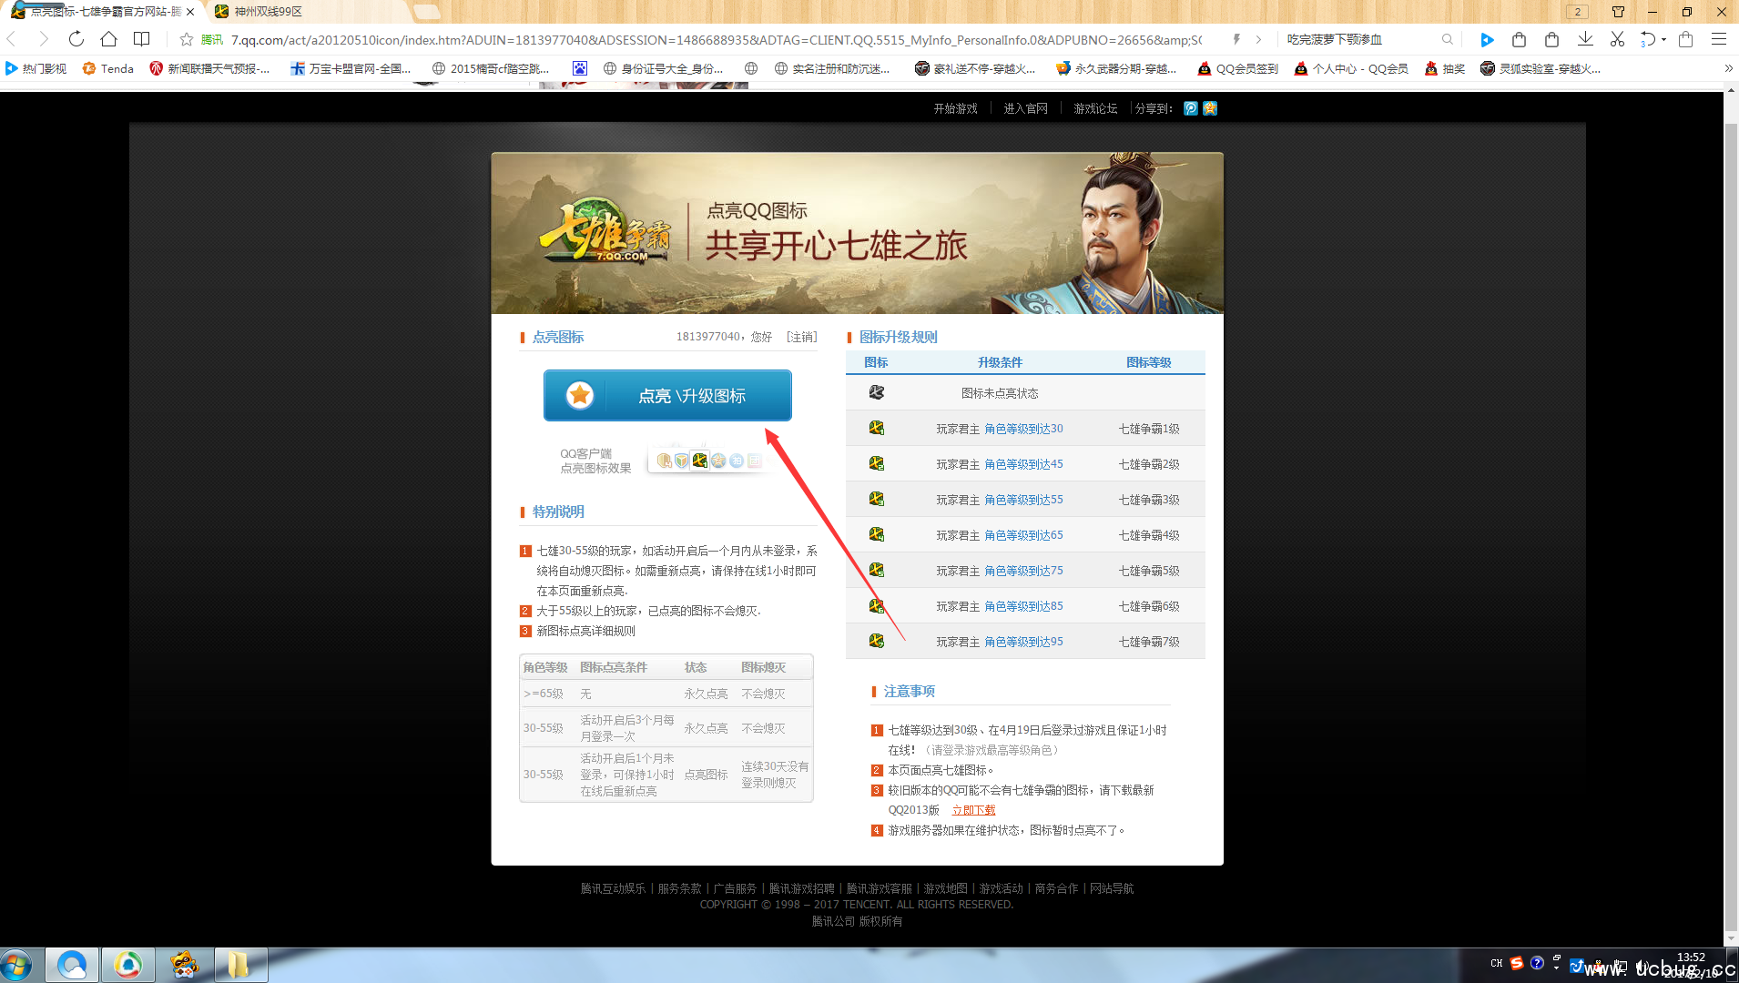Click the level 1 icon in 七雄争霸1级 row
The height and width of the screenshot is (983, 1739).
click(877, 428)
